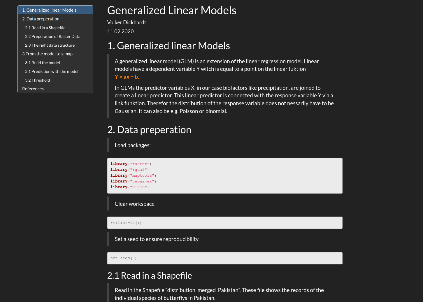The height and width of the screenshot is (302, 423).
Task: Click inside the library packages code block
Action: coord(224,175)
